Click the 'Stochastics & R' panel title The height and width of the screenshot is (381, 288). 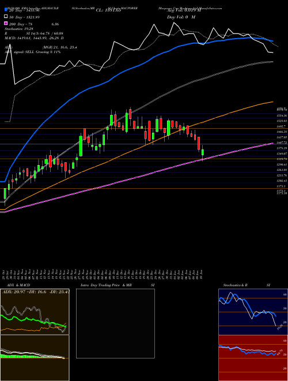tap(235, 285)
